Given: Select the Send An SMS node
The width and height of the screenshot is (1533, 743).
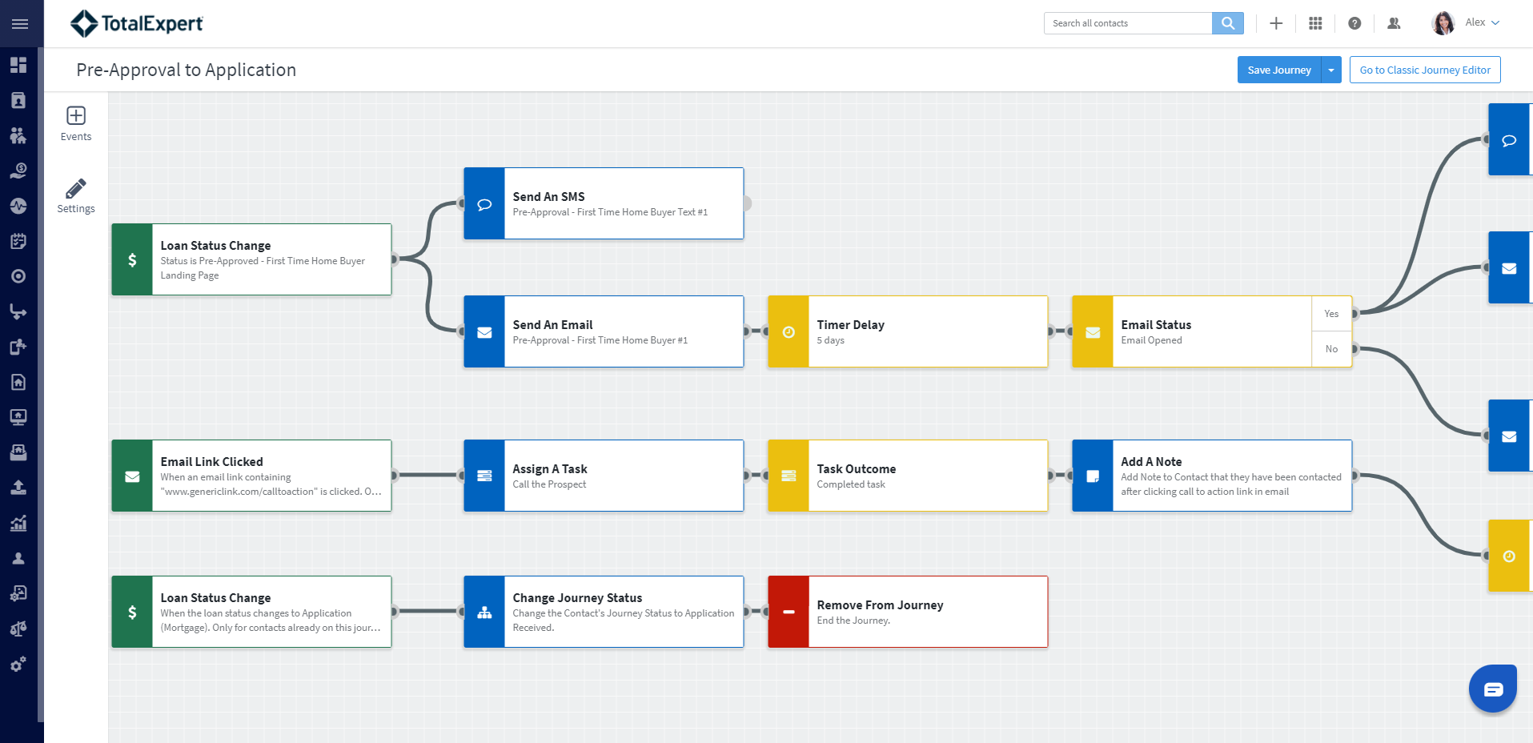Looking at the screenshot, I should (604, 203).
